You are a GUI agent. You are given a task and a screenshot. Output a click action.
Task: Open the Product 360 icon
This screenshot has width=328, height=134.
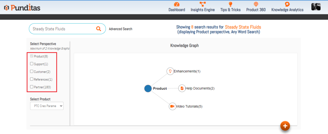pyautogui.click(x=256, y=4)
